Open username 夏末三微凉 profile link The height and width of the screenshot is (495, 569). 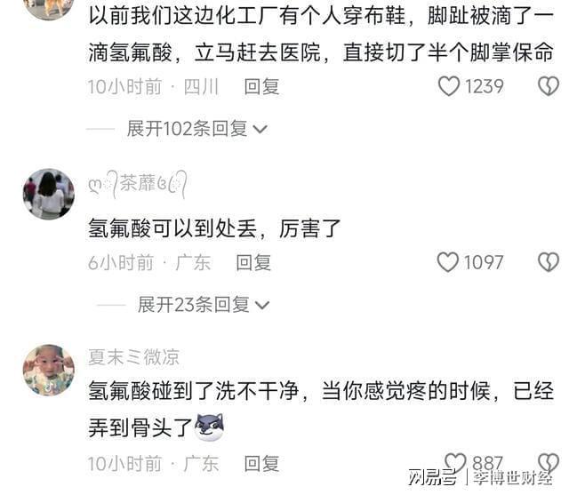pos(134,357)
